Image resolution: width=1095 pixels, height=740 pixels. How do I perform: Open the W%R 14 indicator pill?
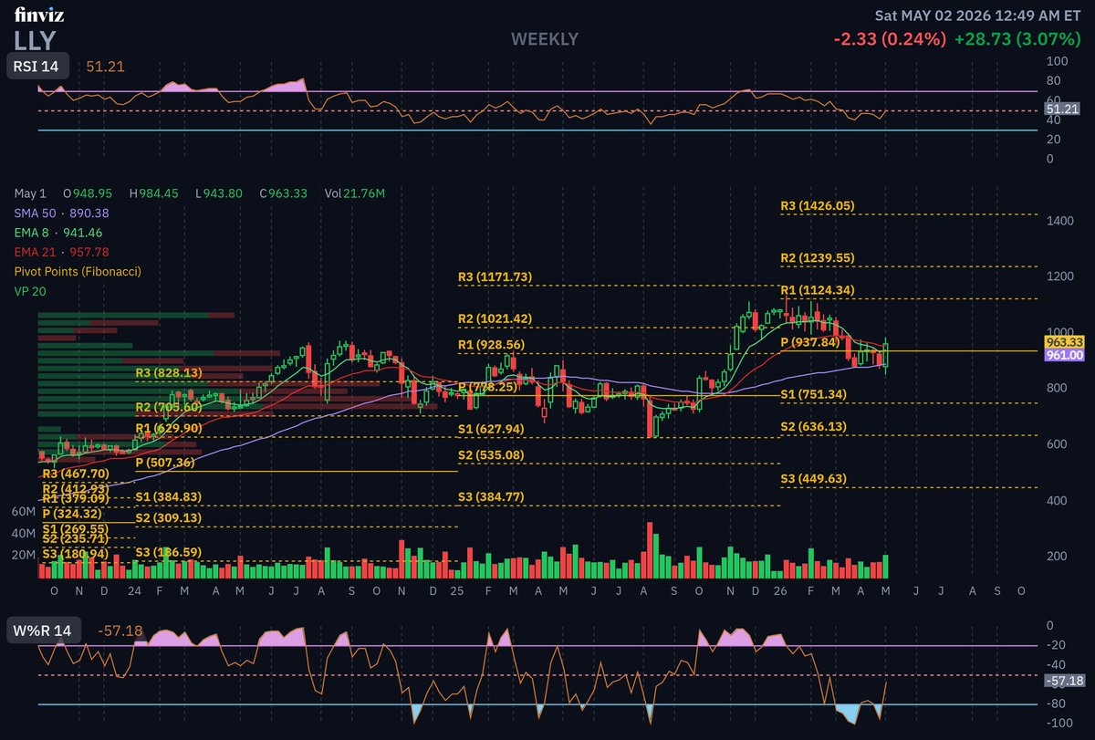pos(45,630)
